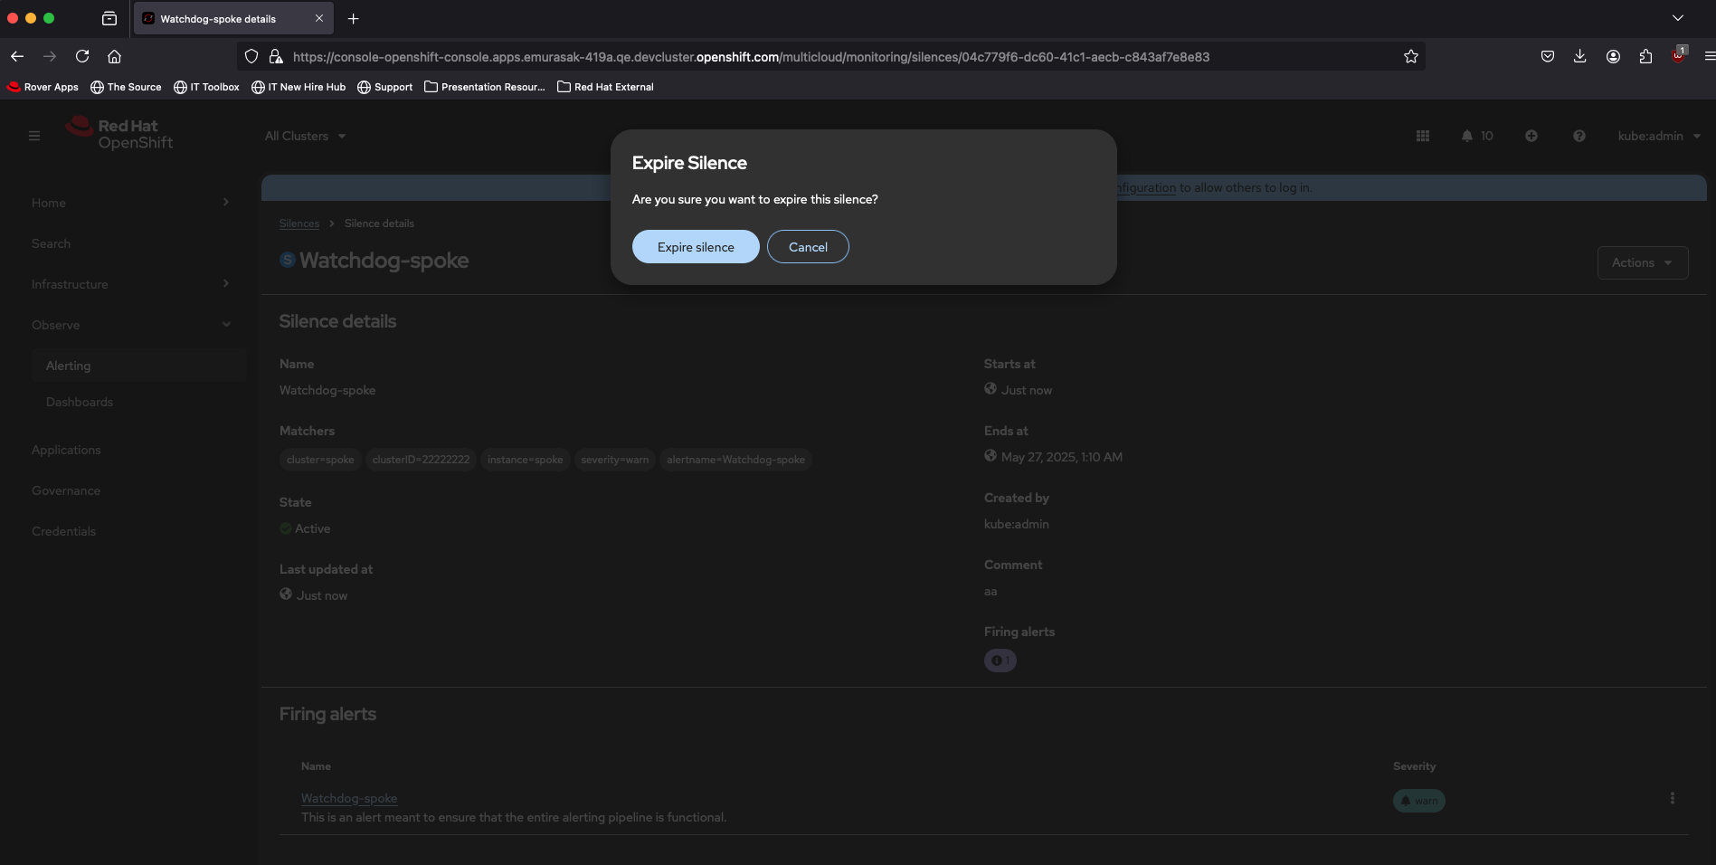Viewport: 1716px width, 865px height.
Task: Click the blue S silence resource badge
Action: [288, 260]
